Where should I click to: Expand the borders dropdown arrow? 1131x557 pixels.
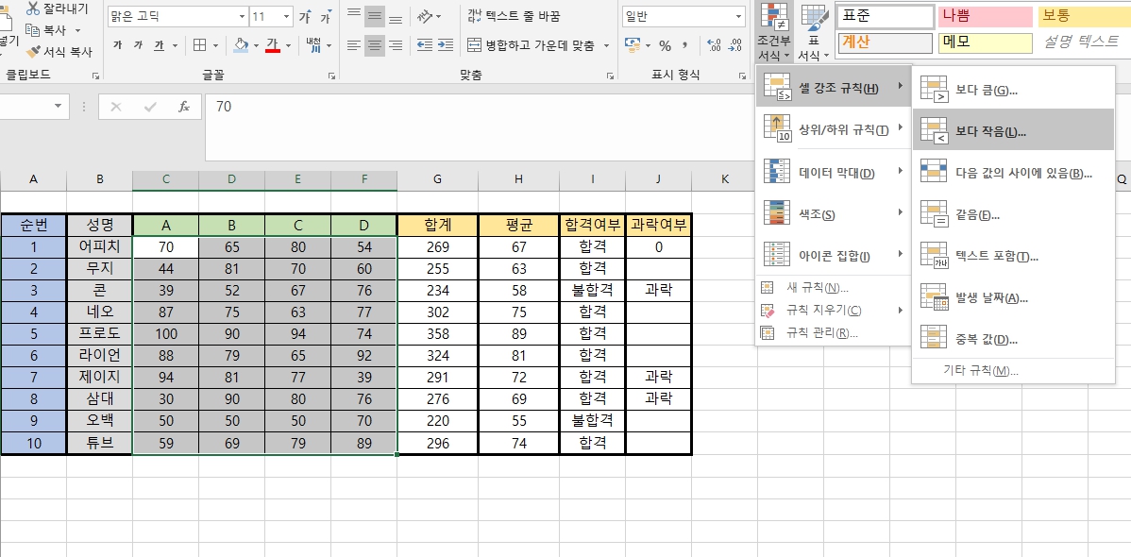coord(215,45)
